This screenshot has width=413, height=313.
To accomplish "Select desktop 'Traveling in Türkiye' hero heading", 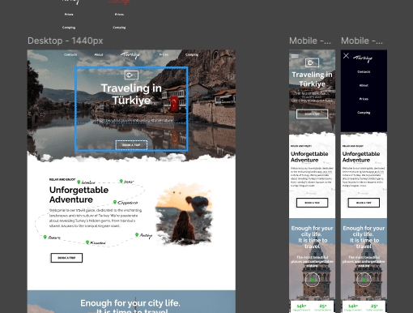I will pos(131,94).
